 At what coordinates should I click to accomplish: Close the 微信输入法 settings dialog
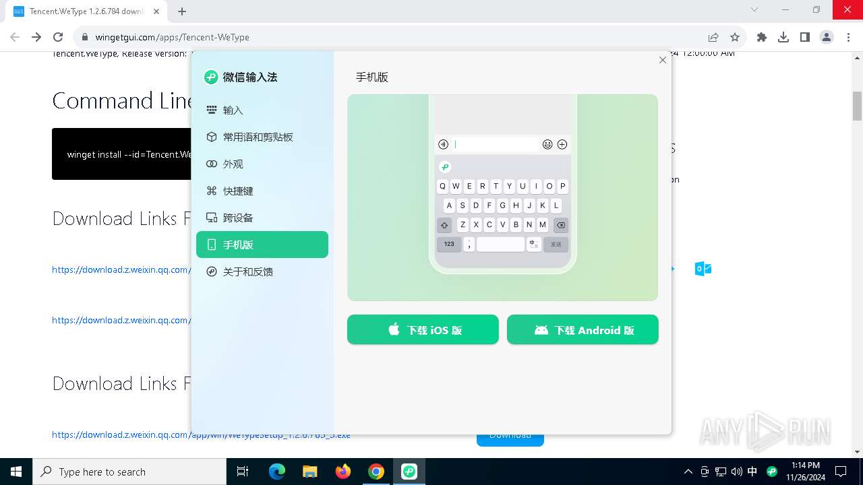click(x=662, y=60)
